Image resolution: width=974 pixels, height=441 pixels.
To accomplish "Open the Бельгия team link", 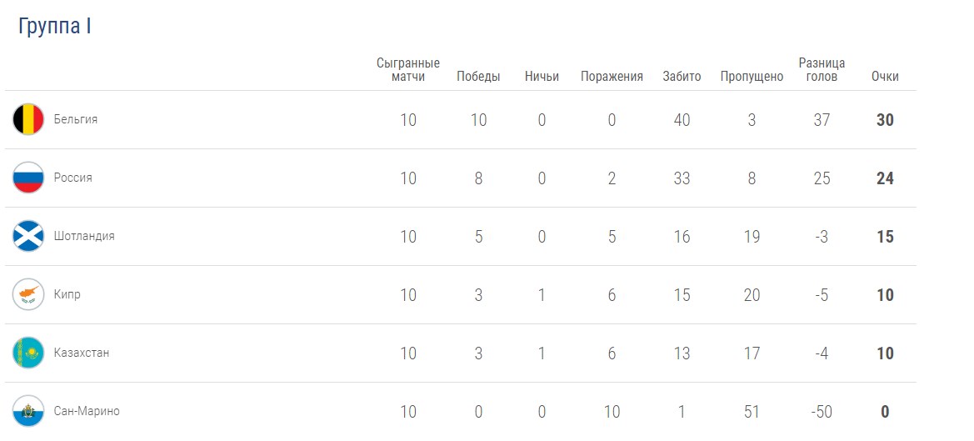I will pos(76,119).
